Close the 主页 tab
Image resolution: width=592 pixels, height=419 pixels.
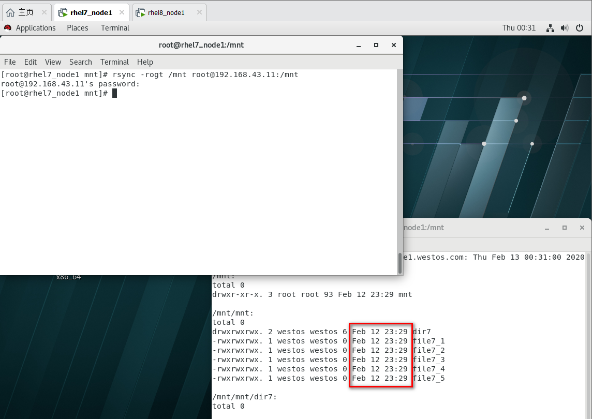(44, 12)
